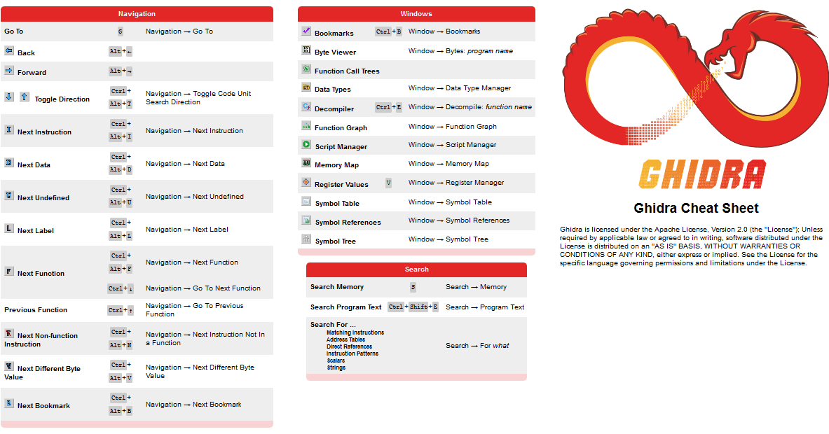Click the Function Graph icon

click(x=306, y=126)
